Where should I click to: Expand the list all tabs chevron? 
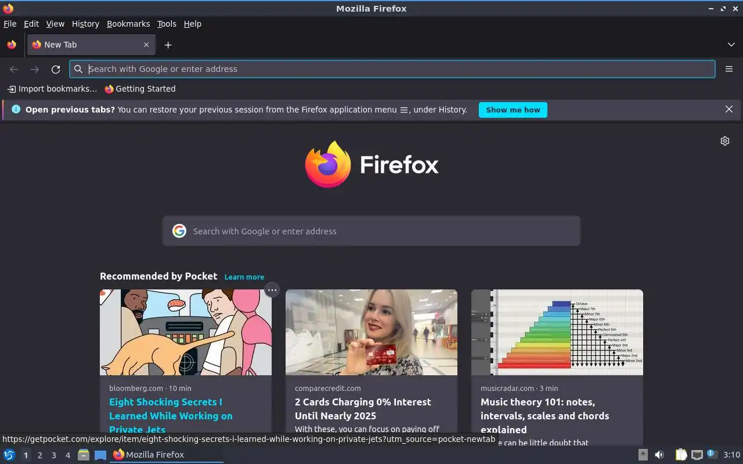click(x=731, y=45)
